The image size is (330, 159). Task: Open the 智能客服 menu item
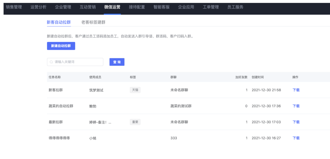pyautogui.click(x=161, y=7)
